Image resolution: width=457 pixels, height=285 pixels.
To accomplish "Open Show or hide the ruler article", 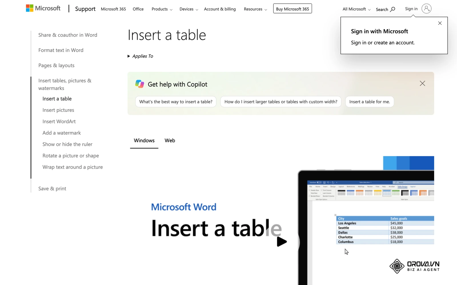I will [x=67, y=144].
